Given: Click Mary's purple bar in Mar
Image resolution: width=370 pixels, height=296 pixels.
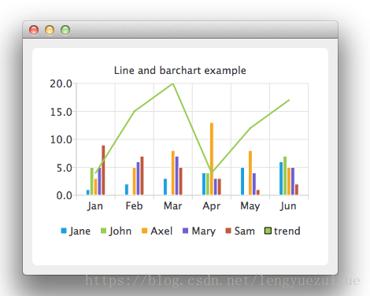Looking at the screenshot, I should pyautogui.click(x=177, y=176).
